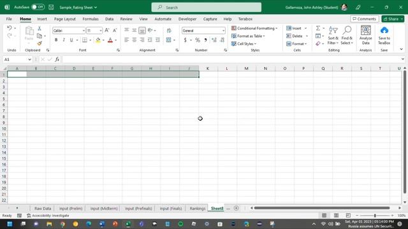The image size is (408, 229).
Task: Open Conditional Formatting menu
Action: click(x=254, y=28)
